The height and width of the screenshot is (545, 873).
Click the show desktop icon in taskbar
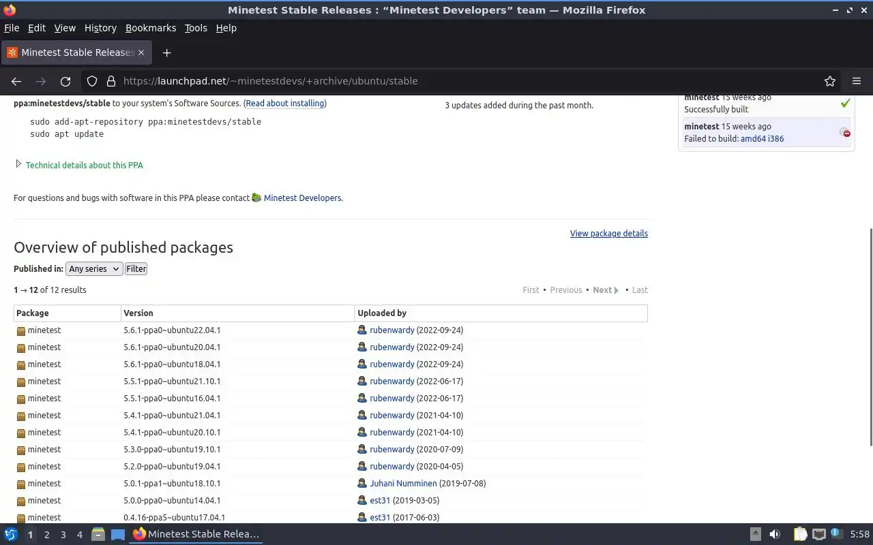118,535
